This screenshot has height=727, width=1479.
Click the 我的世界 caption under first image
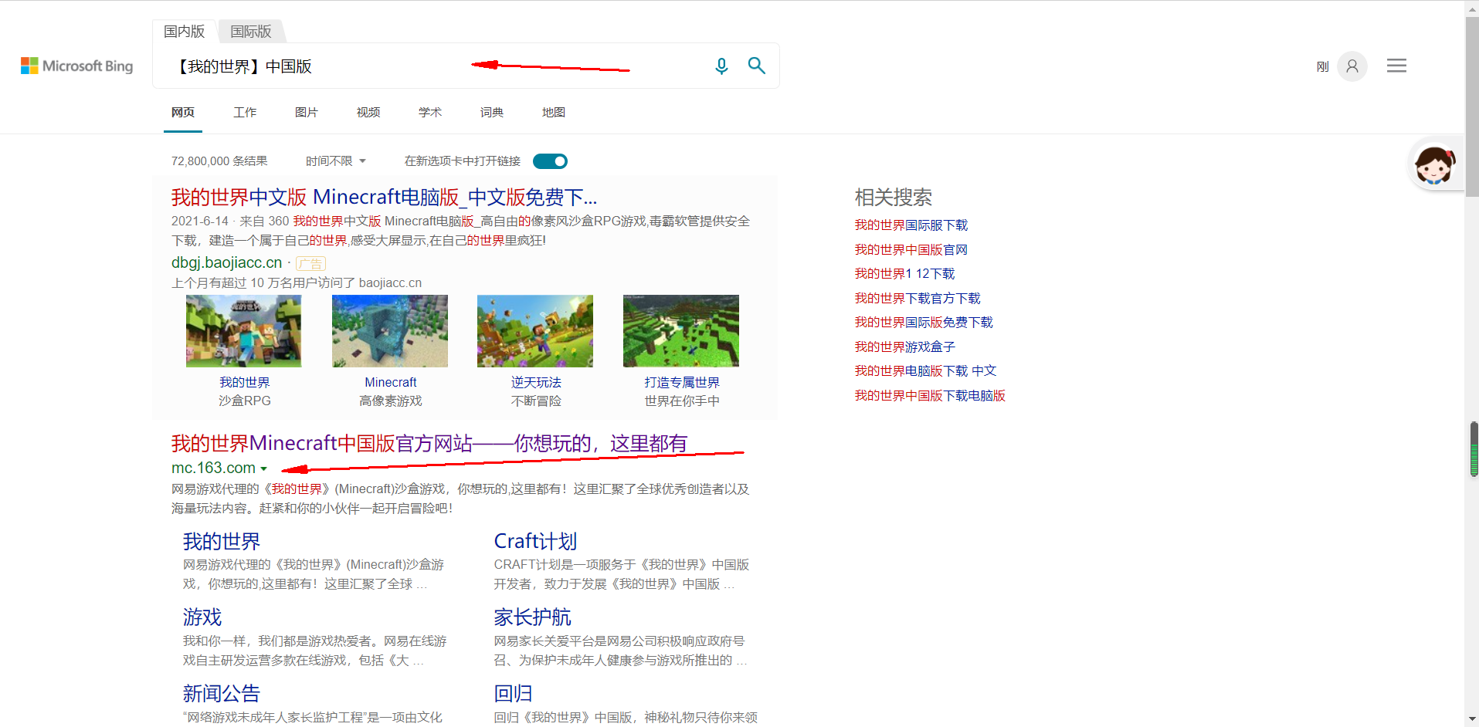click(245, 383)
